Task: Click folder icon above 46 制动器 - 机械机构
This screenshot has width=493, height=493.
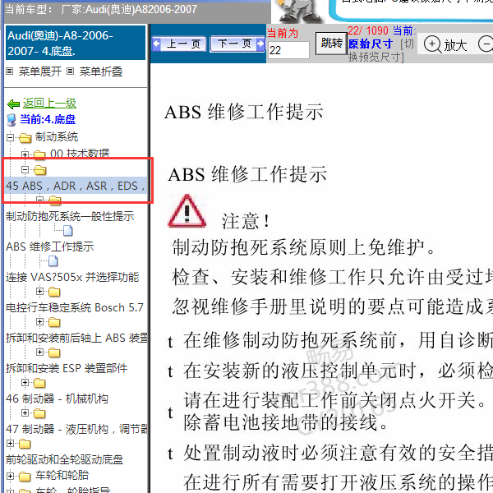Action: coord(39,383)
